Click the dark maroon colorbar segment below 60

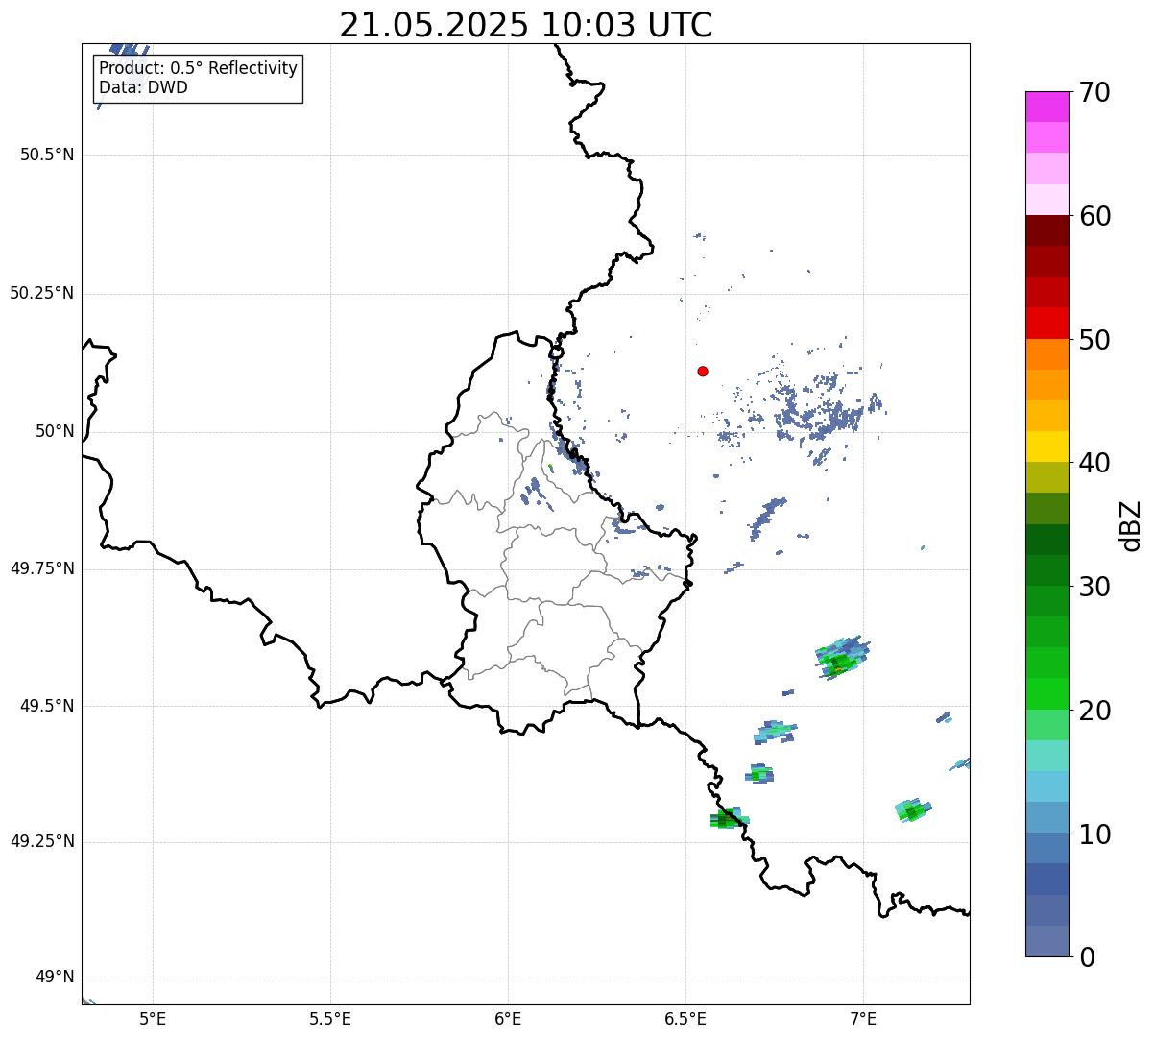pos(1047,230)
